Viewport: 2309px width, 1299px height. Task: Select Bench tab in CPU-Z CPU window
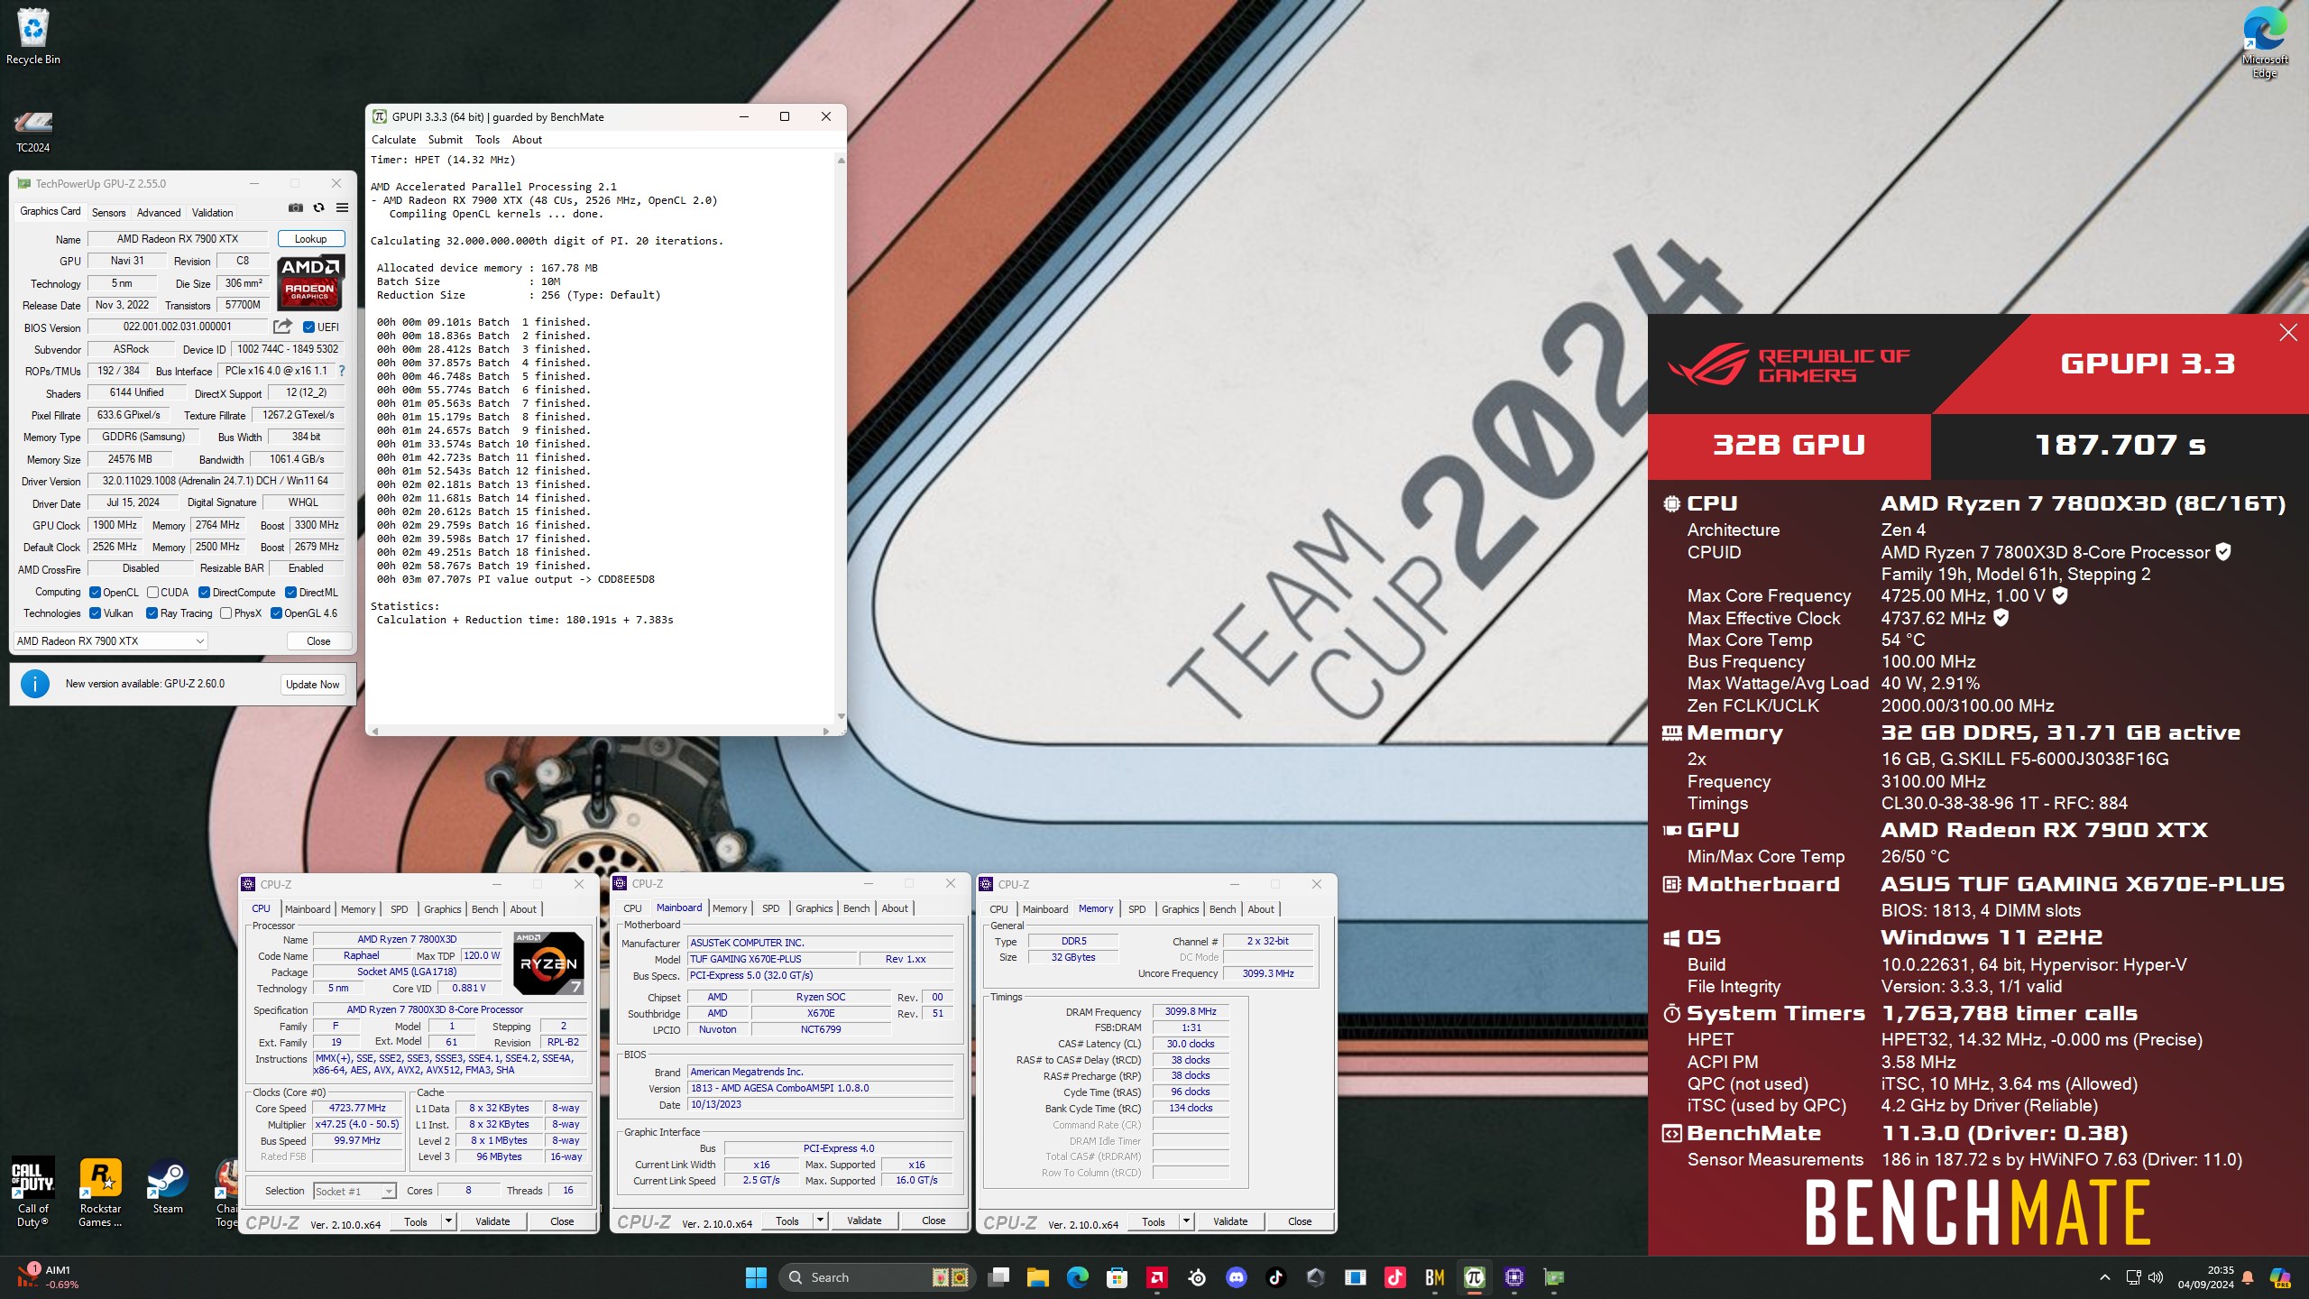[x=484, y=909]
